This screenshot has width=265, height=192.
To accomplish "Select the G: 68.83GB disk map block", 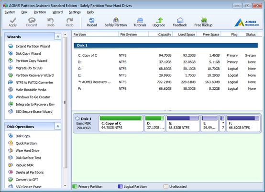I will tap(183, 123).
